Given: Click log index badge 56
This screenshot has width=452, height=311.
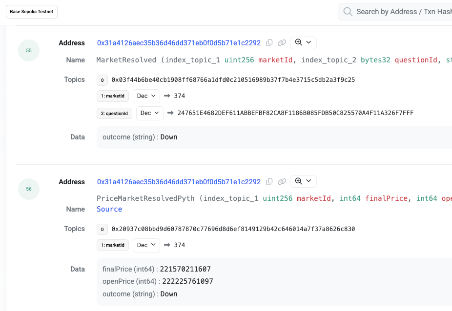Looking at the screenshot, I should (x=29, y=189).
